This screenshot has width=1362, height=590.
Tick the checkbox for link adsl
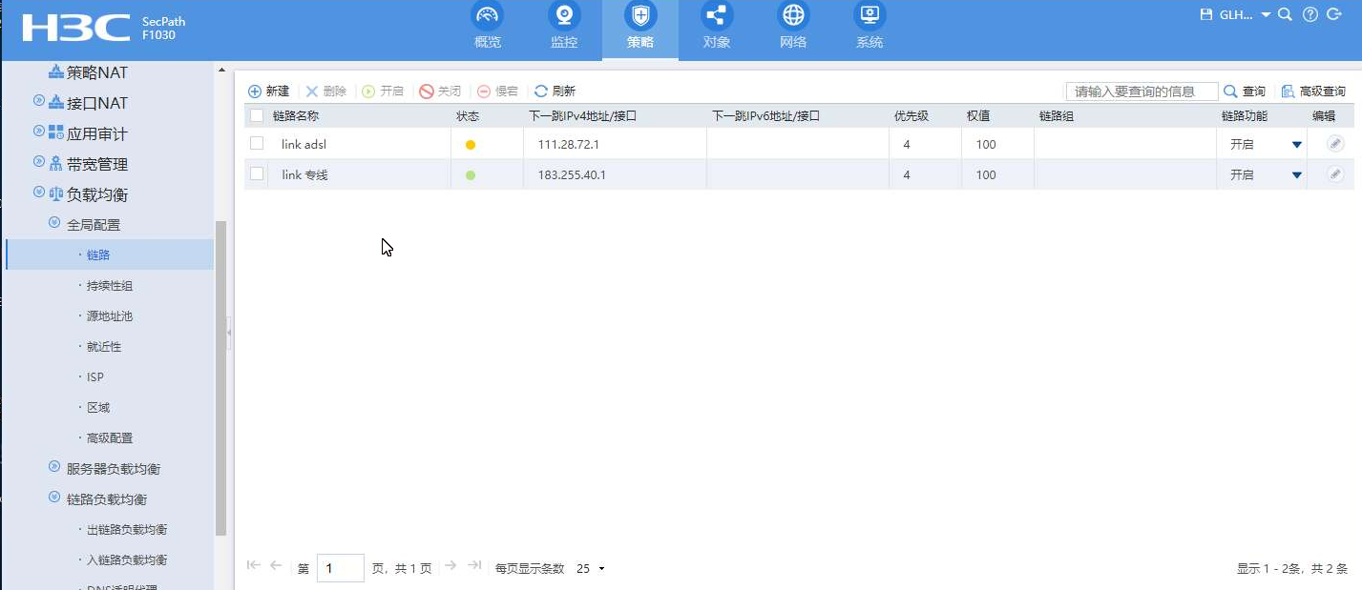click(256, 144)
